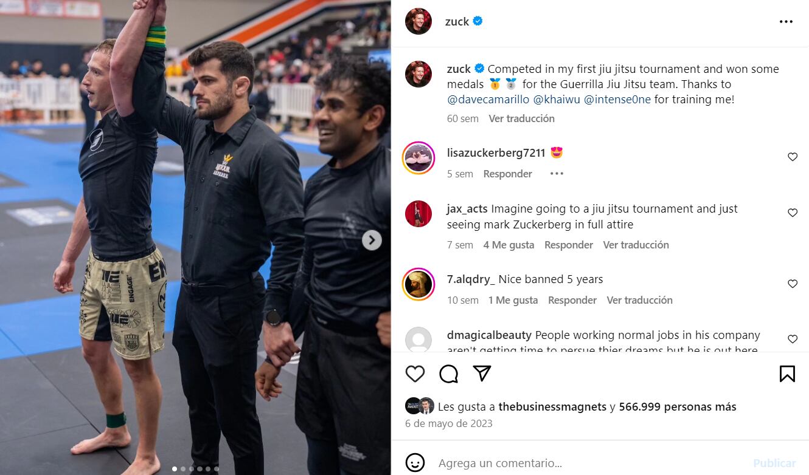Click Ver traducción under the caption

[521, 118]
